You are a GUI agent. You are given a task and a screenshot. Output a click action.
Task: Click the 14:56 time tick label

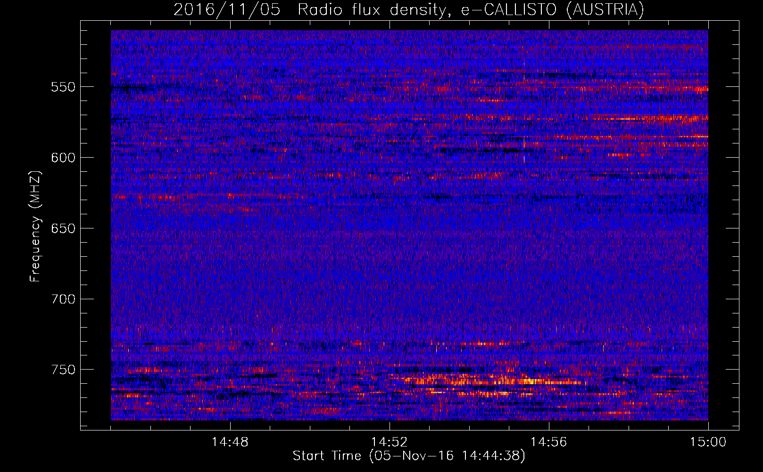[x=549, y=442]
